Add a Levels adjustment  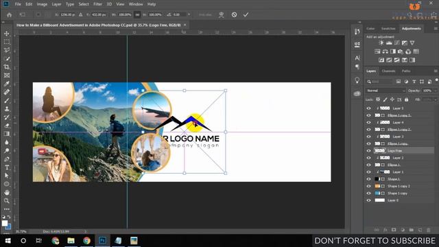point(389,43)
